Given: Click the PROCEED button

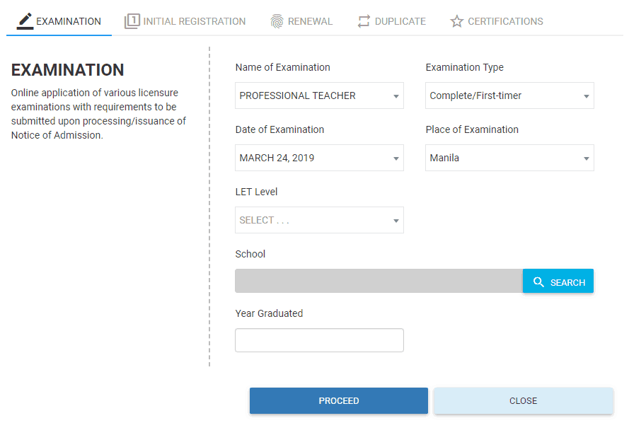Looking at the screenshot, I should (338, 400).
